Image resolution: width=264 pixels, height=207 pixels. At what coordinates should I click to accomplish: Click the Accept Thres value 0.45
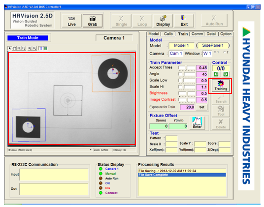(201, 68)
